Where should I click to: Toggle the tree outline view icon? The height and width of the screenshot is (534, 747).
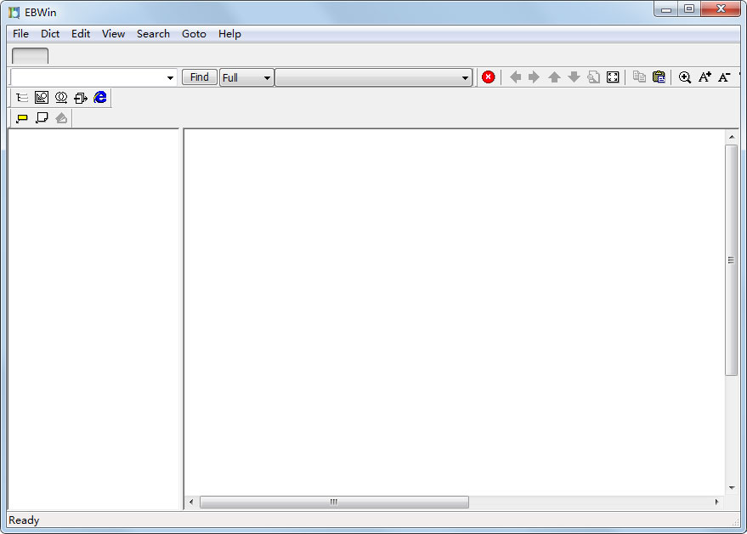click(22, 97)
